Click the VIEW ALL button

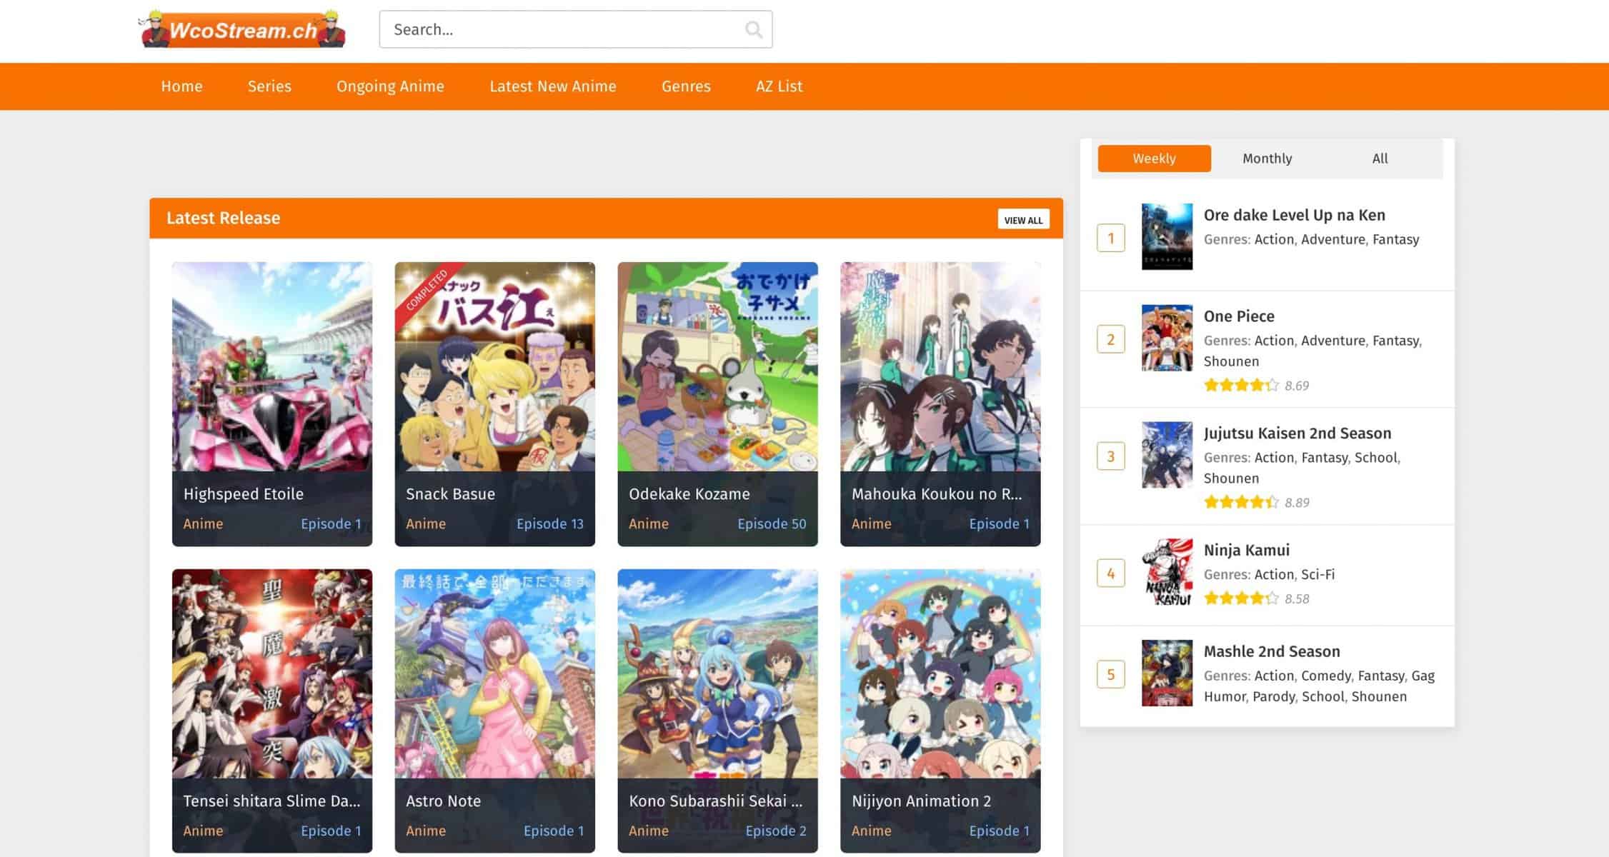coord(1023,219)
